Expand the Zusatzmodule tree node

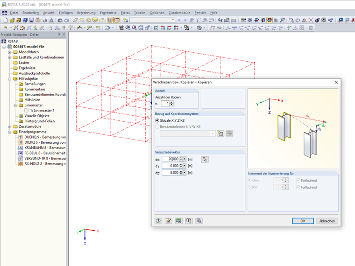point(9,126)
